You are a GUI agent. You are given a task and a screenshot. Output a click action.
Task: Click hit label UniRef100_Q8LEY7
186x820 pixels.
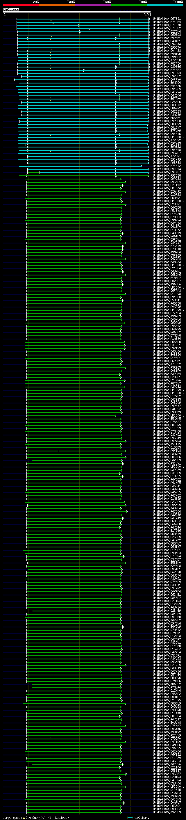tap(167, 128)
